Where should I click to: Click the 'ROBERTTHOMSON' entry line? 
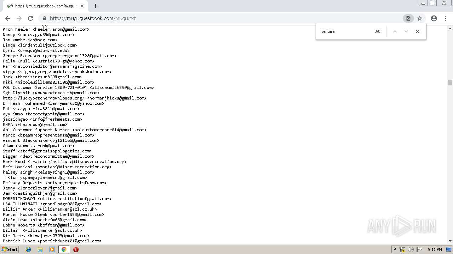tap(57, 199)
